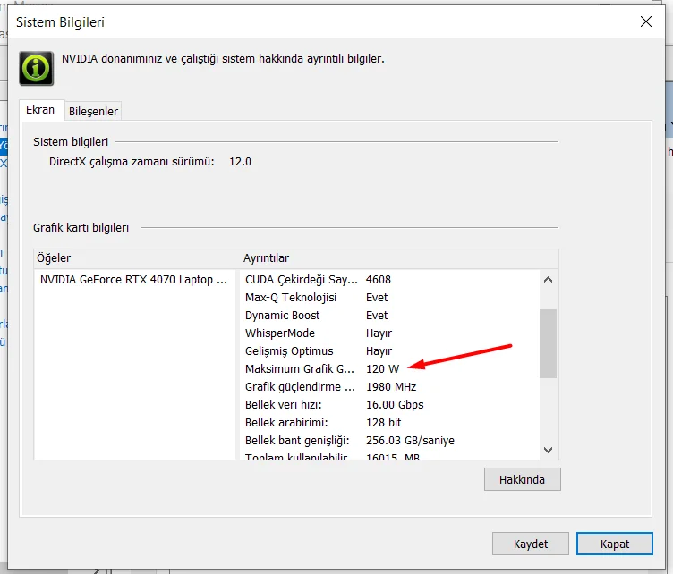673x574 pixels.
Task: Select NVIDIA GeForce RTX 4070 Laptop item
Action: coord(133,280)
